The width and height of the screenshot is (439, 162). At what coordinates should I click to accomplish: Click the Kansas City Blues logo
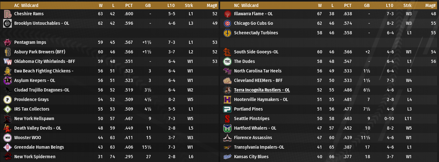pyautogui.click(x=227, y=157)
